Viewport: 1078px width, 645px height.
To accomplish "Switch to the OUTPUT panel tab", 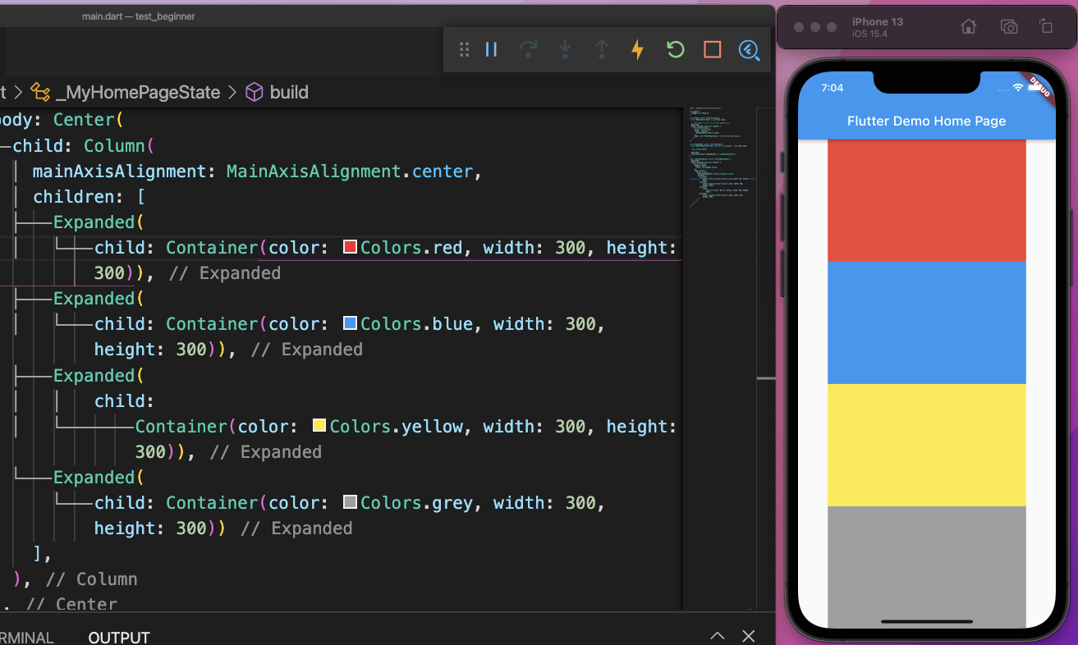I will tap(119, 638).
